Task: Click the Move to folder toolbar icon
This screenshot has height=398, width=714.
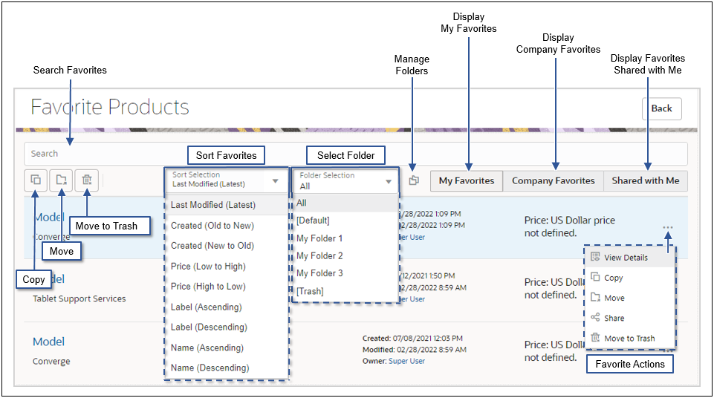Action: [62, 180]
